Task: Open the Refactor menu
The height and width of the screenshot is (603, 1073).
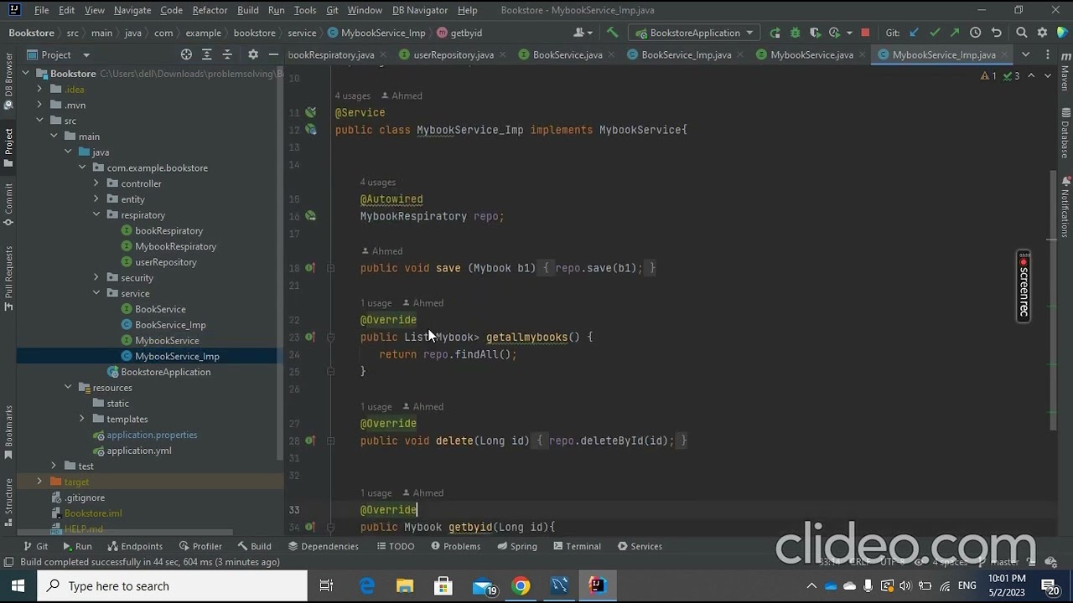Action: click(x=210, y=10)
